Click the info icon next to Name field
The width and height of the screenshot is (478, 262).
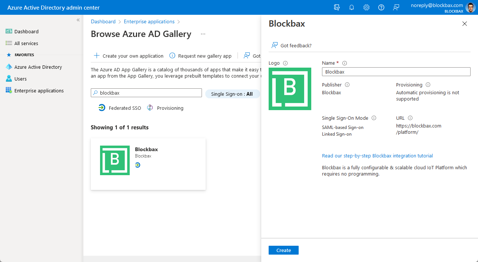(345, 63)
